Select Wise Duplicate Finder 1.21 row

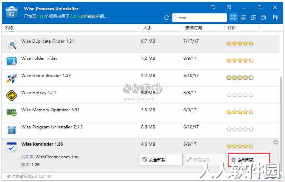tap(141, 44)
